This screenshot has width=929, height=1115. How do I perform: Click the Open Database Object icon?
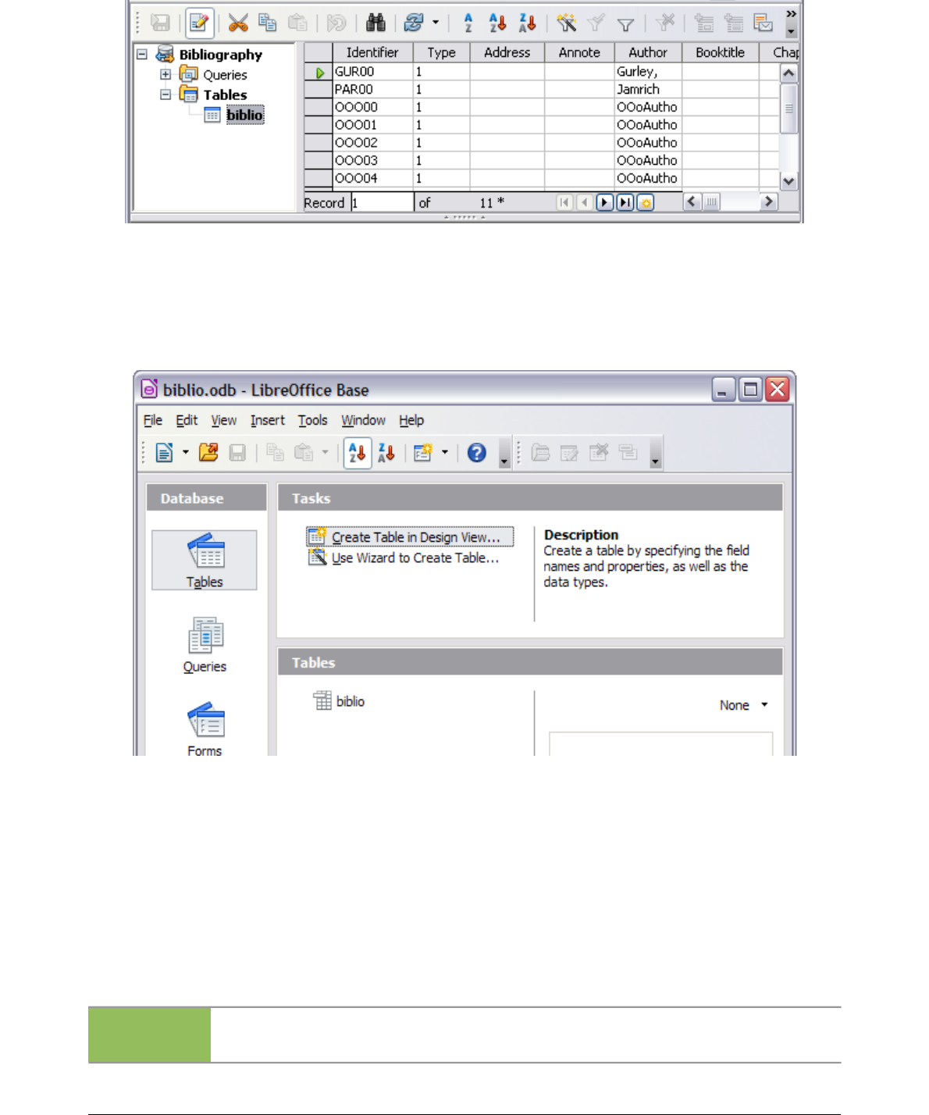pyautogui.click(x=540, y=452)
